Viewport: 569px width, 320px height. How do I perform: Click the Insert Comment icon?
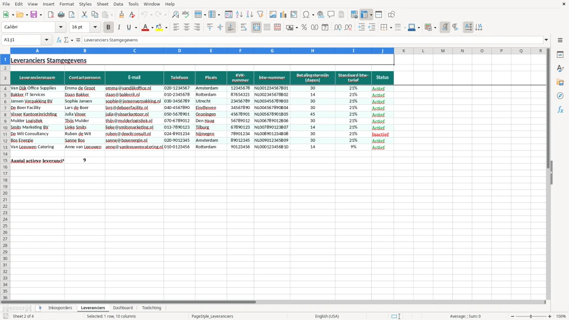[331, 15]
